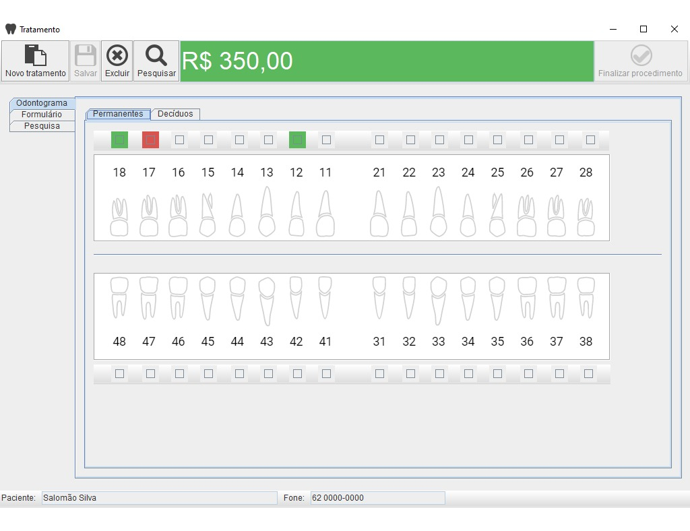Select tooth 46 image in lower row

point(178,297)
